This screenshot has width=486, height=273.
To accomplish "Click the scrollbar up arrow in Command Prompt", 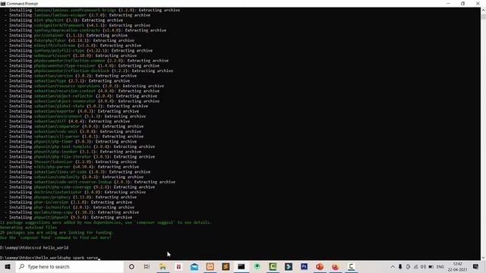I will 483,10.
